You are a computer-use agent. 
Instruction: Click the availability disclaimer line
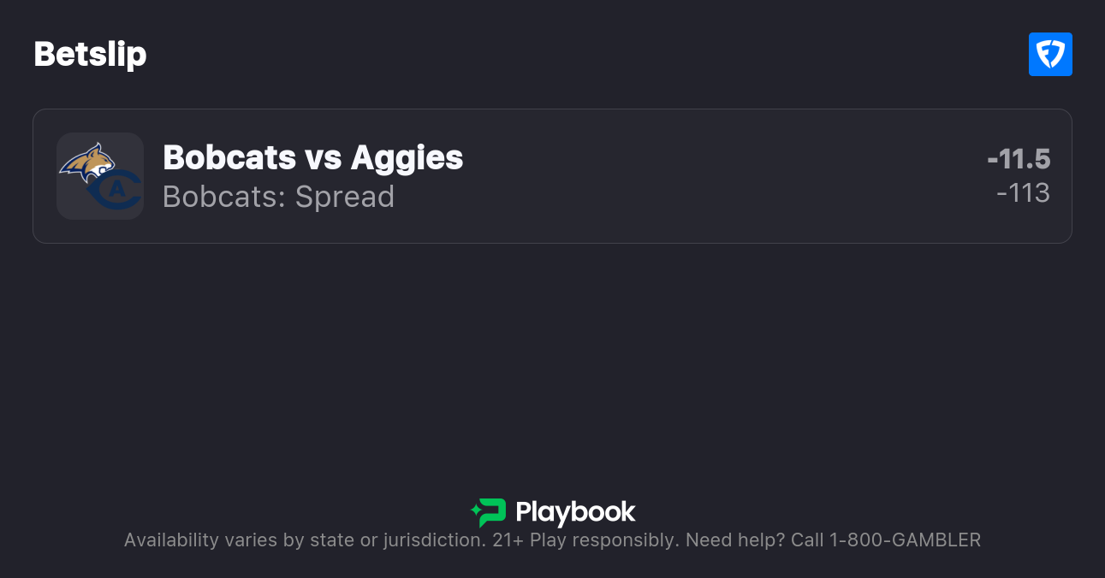(x=552, y=540)
